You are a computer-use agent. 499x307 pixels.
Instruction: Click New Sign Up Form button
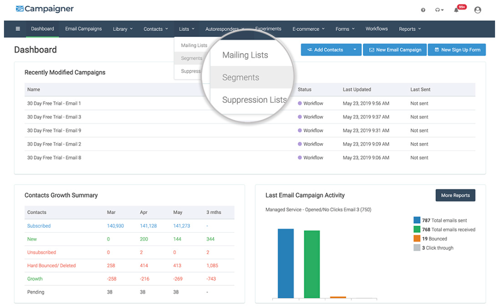pos(457,50)
